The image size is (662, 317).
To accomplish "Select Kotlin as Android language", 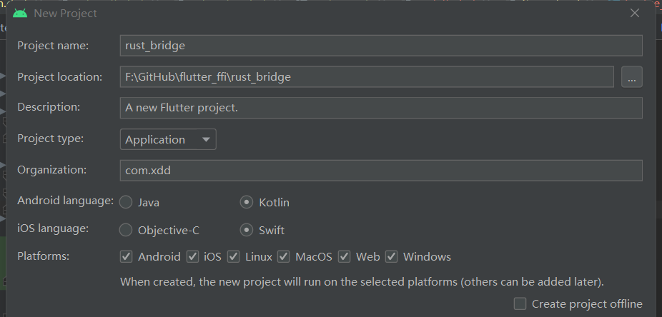I will tap(247, 202).
